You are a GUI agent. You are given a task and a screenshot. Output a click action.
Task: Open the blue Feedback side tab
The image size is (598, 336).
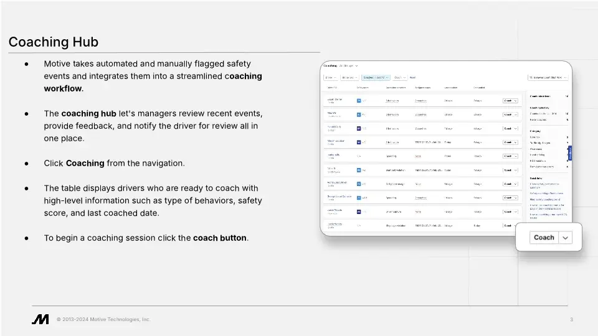[x=569, y=152]
